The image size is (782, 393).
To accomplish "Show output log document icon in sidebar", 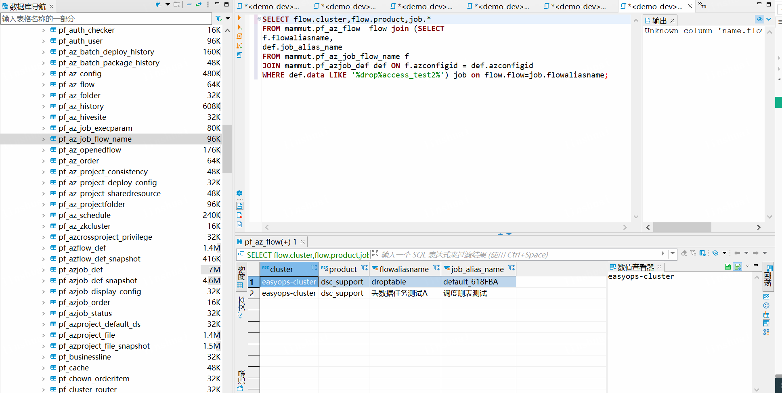I will pyautogui.click(x=239, y=215).
